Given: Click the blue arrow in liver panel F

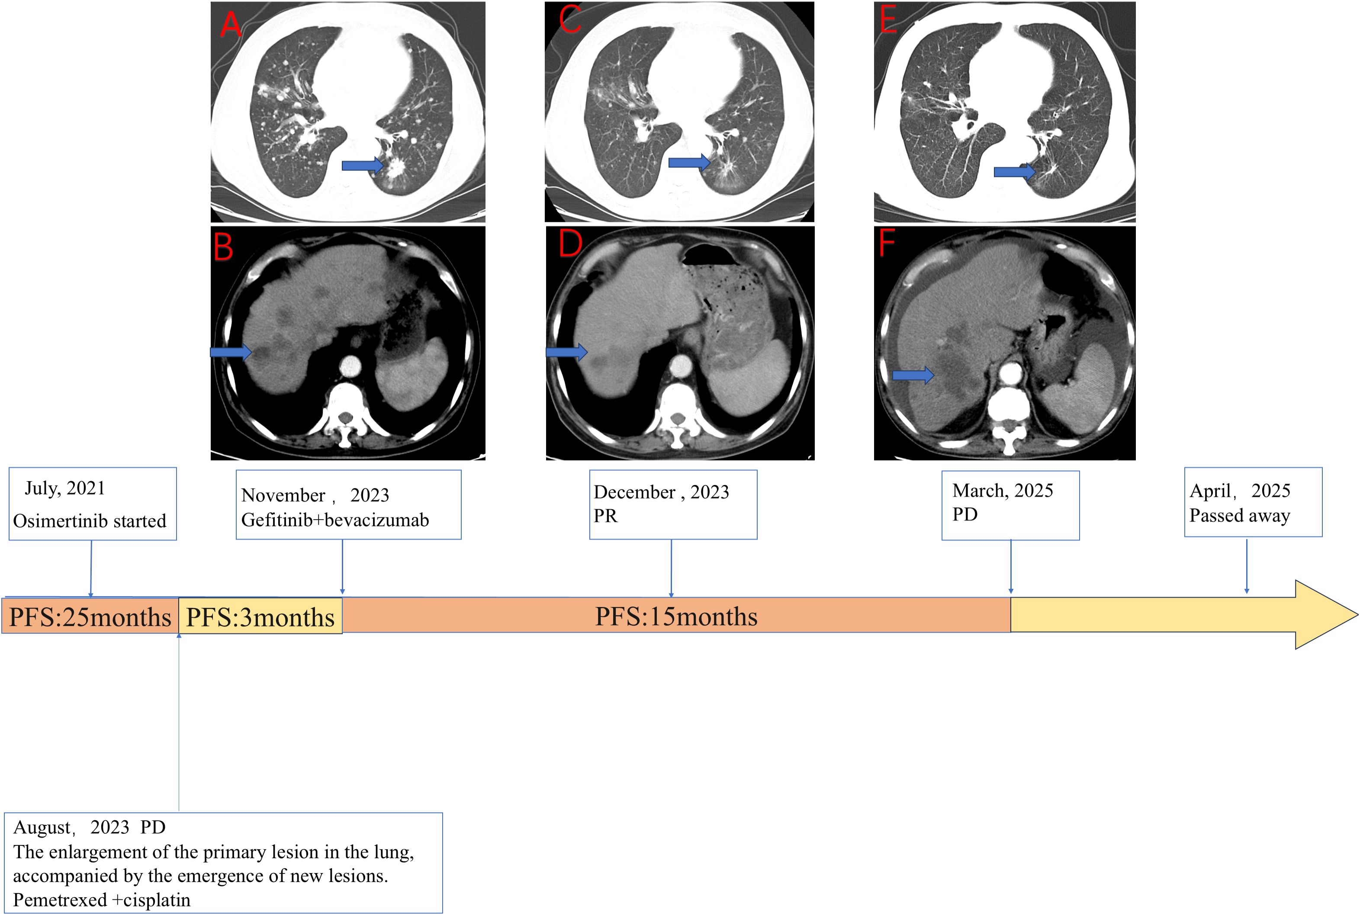Looking at the screenshot, I should (912, 375).
